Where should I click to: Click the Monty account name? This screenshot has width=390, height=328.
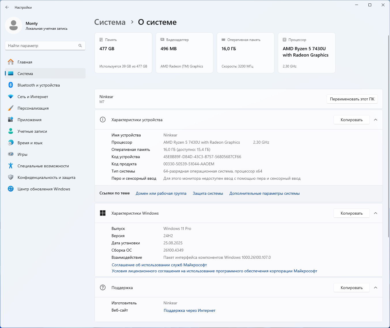[x=32, y=23]
